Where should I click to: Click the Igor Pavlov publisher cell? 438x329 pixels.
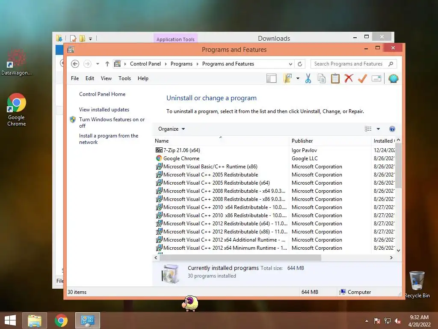304,150
